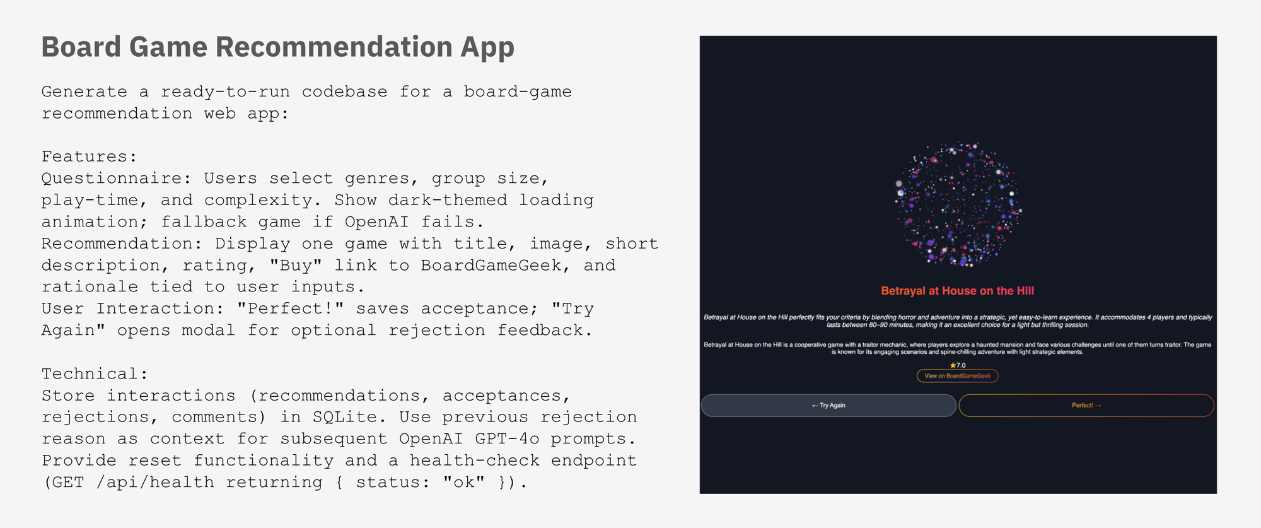Click the star rating 7.0
This screenshot has height=528, width=1261.
click(x=958, y=365)
